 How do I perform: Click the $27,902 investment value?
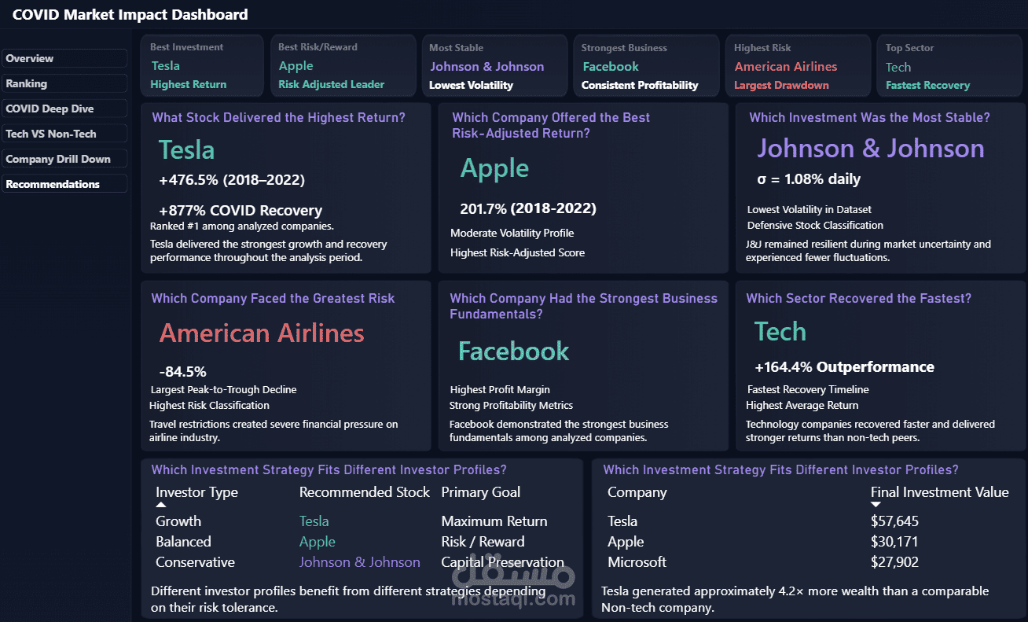(x=894, y=562)
